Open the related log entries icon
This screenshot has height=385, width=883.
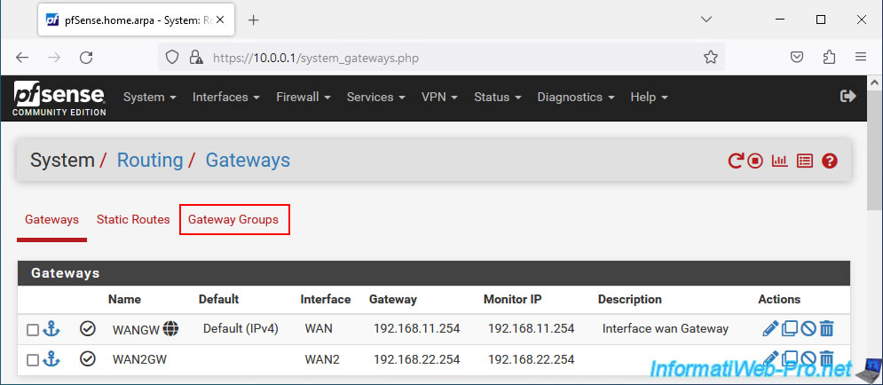(x=805, y=161)
